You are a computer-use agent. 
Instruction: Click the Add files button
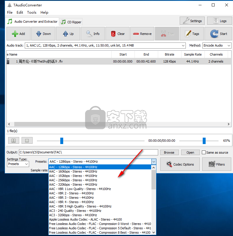[x=19, y=34]
